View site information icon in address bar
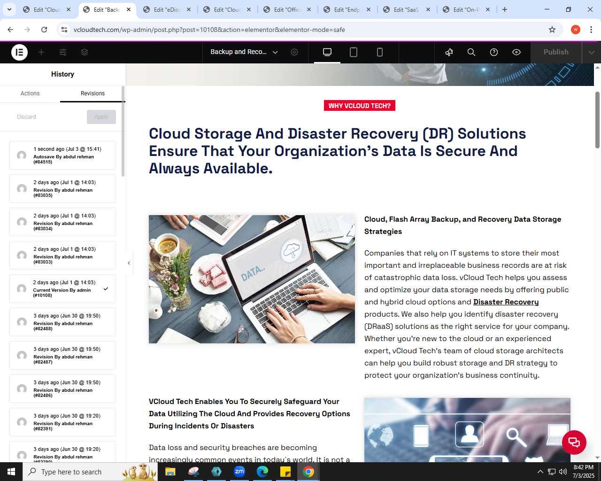Image resolution: width=601 pixels, height=481 pixels. 64,30
